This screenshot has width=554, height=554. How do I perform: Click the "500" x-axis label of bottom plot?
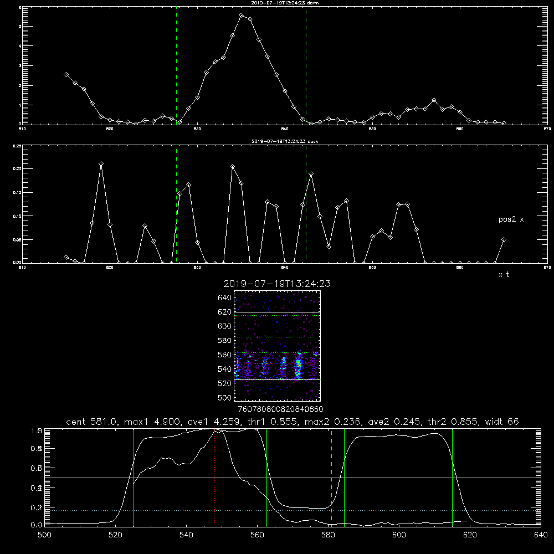coord(44,535)
